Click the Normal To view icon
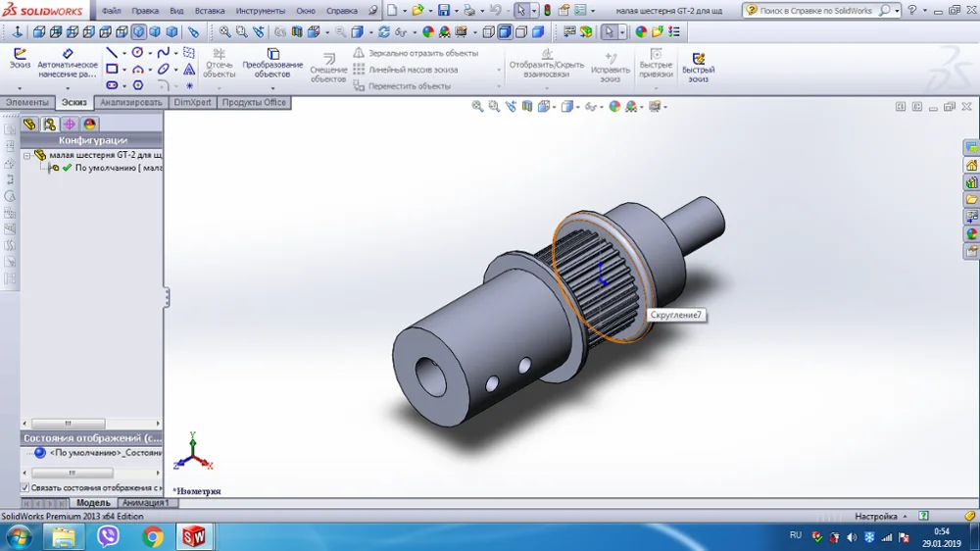 coord(17,32)
